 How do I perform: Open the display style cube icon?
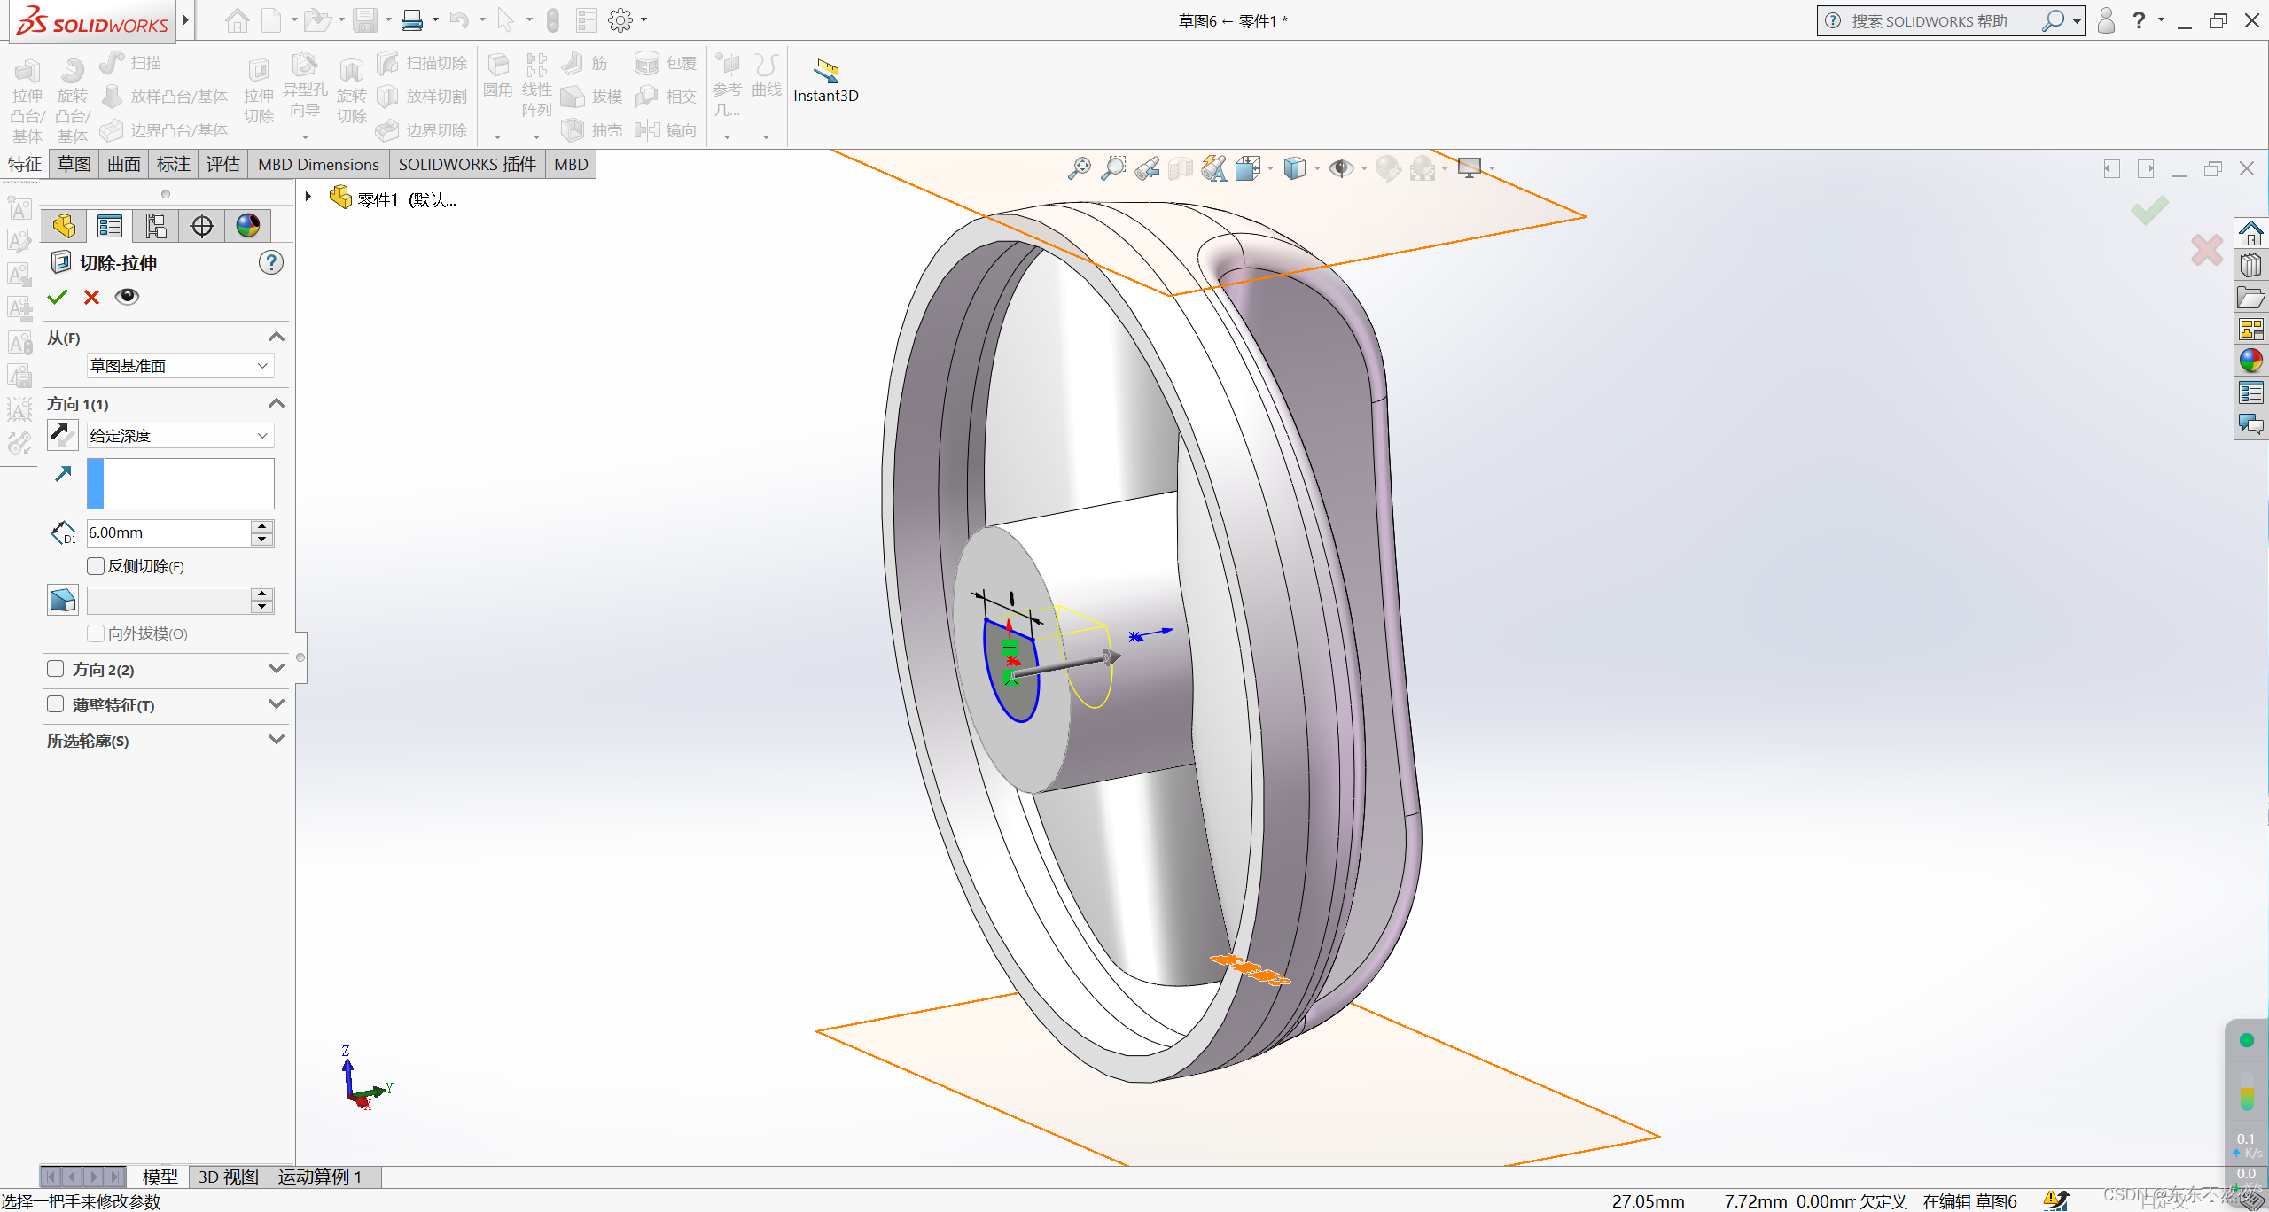pyautogui.click(x=1295, y=168)
